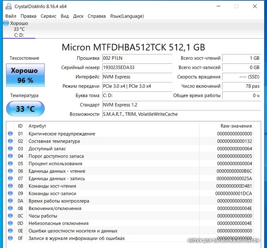Click the Техсостояние label
This screenshot has width=267, height=248.
pyautogui.click(x=24, y=58)
